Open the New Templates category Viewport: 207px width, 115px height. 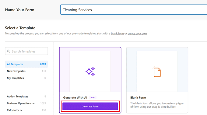[x=26, y=71]
